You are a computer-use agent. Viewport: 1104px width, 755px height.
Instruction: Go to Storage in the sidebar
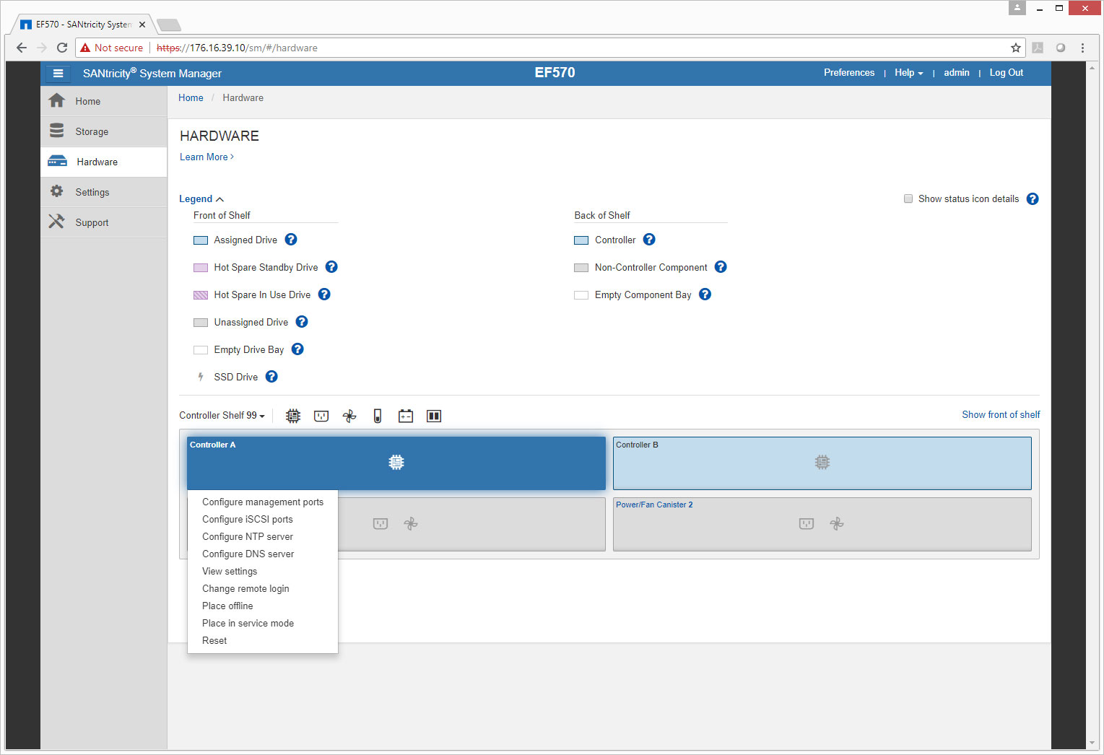92,132
